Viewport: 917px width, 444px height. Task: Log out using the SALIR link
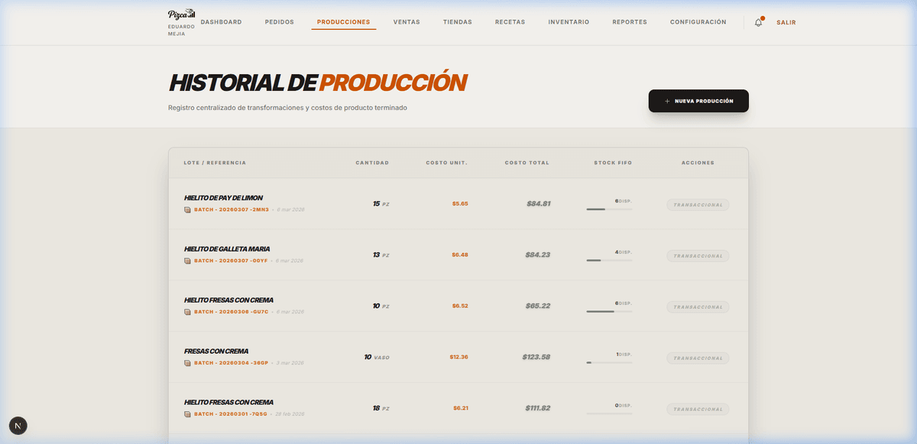(786, 21)
